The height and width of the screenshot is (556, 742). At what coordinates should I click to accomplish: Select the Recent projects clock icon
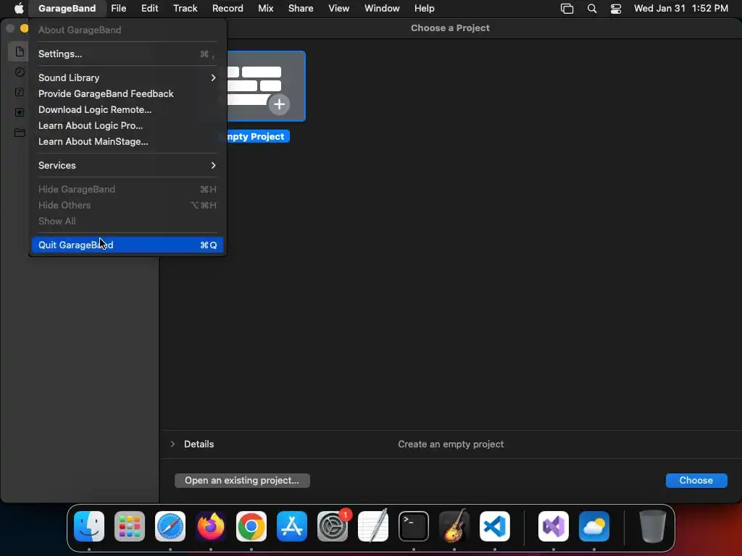[x=20, y=72]
